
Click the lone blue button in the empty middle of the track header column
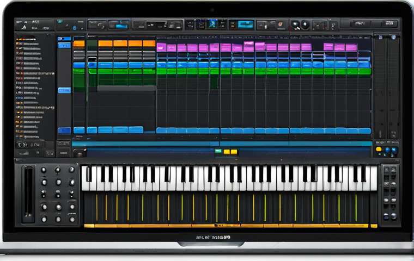(x=64, y=90)
